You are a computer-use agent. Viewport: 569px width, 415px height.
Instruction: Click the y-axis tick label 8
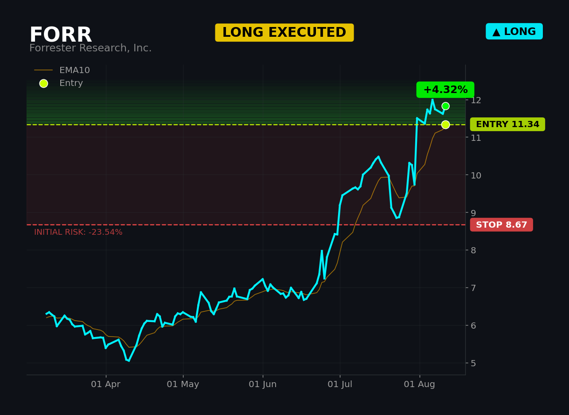pos(473,250)
